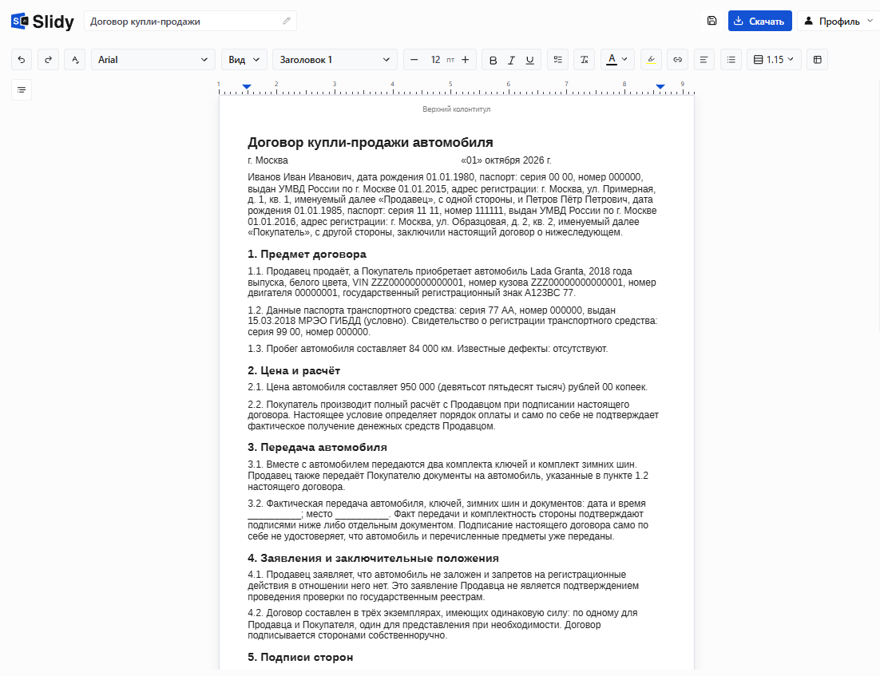Open the text alignment button

coord(704,60)
